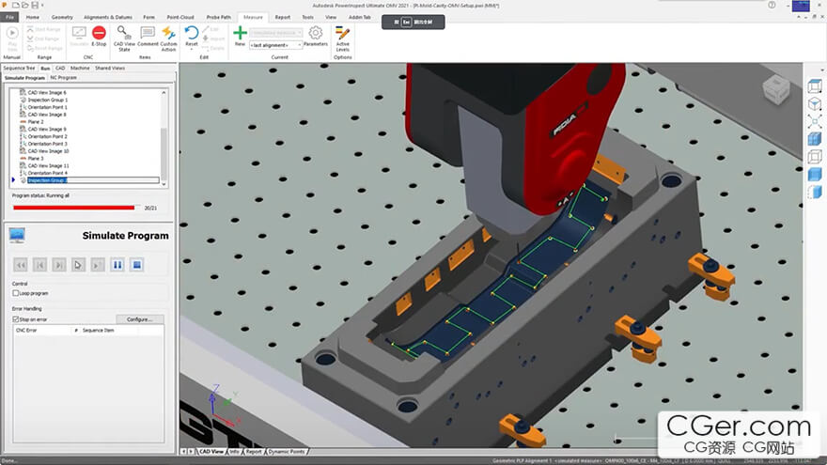Click the isometric cube icon in right toolbar
Screen dimensions: 827x465
pyautogui.click(x=815, y=104)
